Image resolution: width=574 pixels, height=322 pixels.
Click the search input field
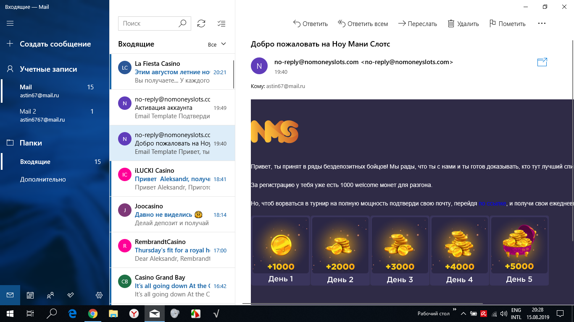[147, 23]
